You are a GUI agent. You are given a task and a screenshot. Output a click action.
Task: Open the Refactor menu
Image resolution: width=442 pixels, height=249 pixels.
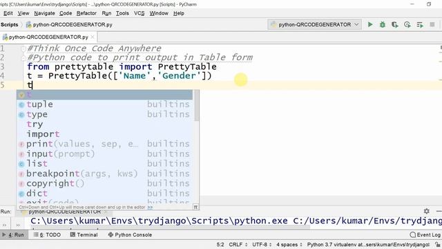86,13
